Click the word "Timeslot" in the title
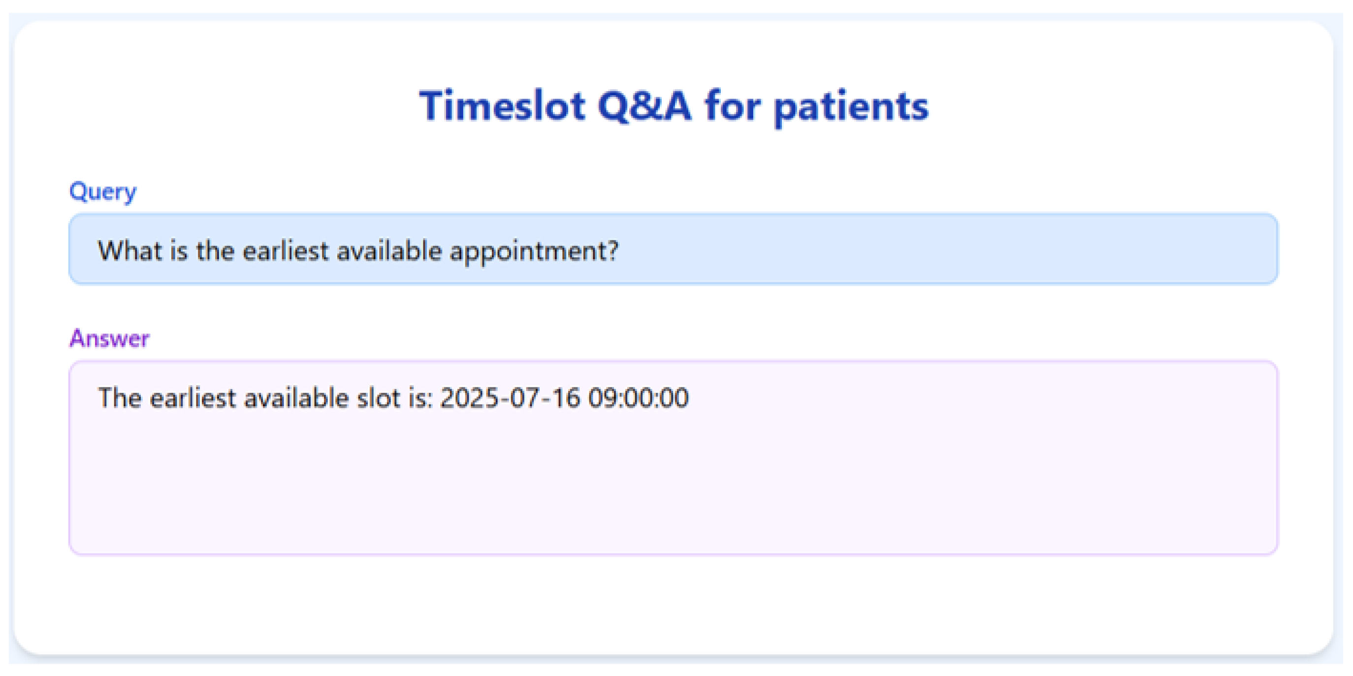The height and width of the screenshot is (676, 1353). pyautogui.click(x=502, y=107)
